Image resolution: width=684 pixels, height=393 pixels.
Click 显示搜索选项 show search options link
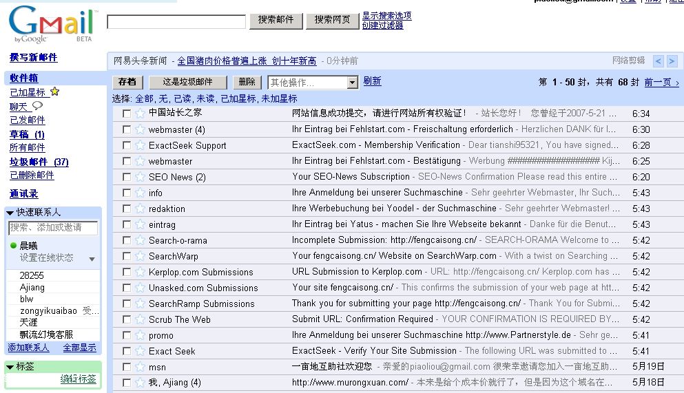(x=387, y=16)
